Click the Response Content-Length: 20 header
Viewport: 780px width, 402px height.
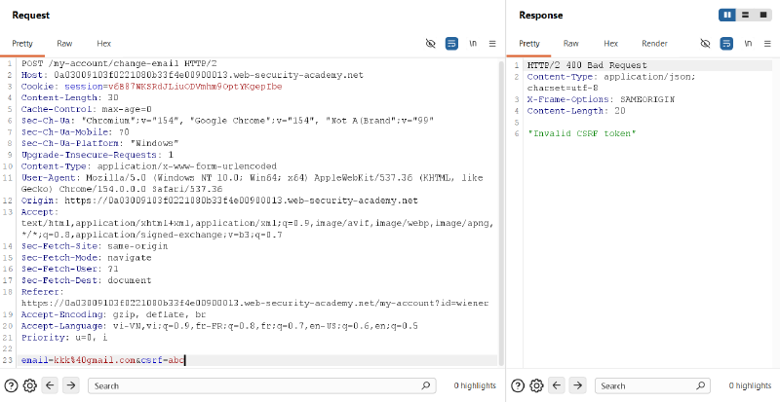[576, 111]
